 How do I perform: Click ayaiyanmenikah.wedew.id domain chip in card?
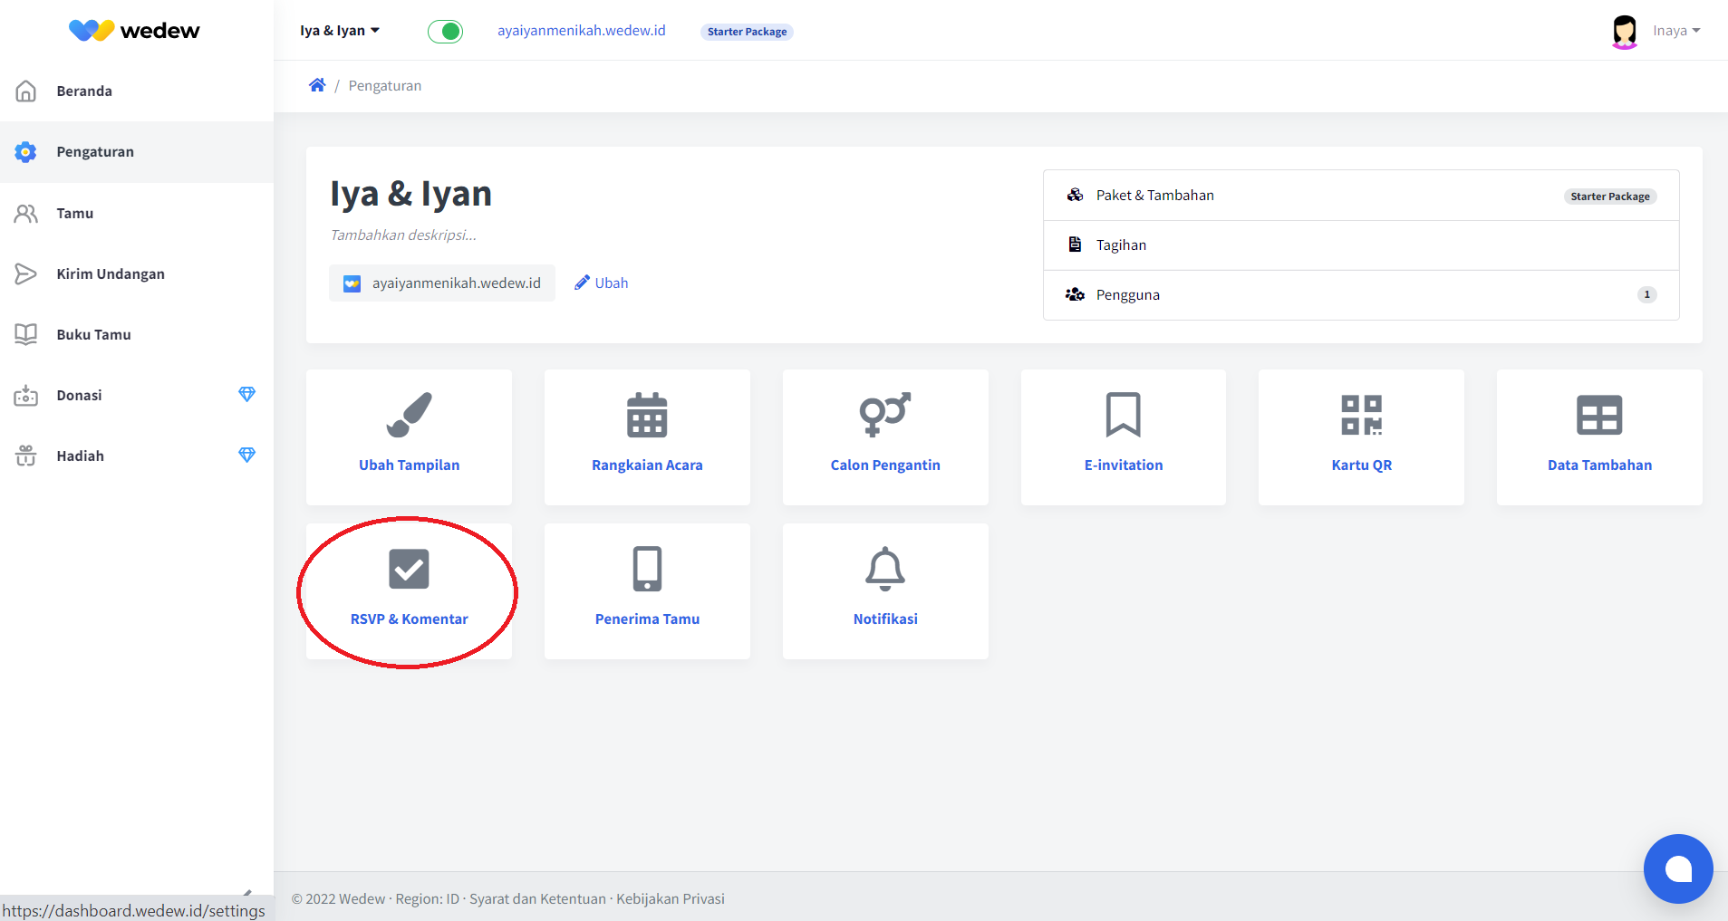coord(442,283)
